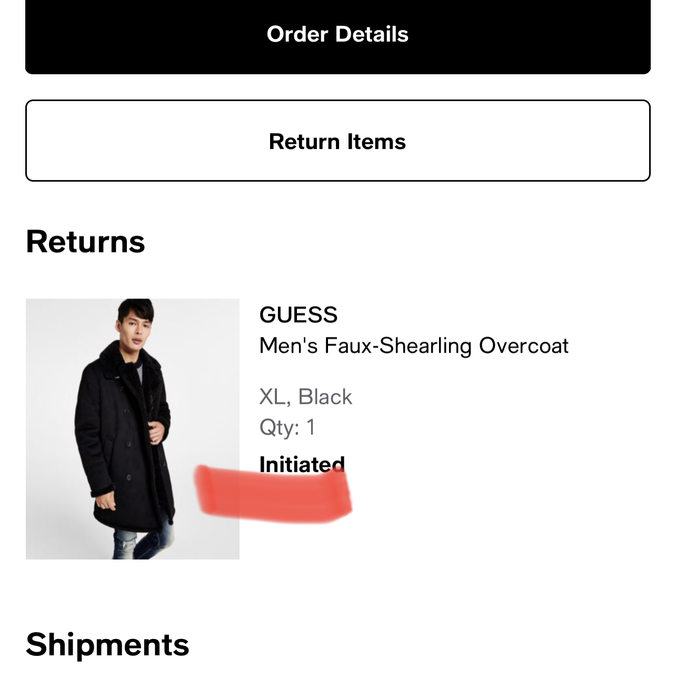The height and width of the screenshot is (679, 676).
Task: Click the XL size text
Action: pyautogui.click(x=273, y=397)
